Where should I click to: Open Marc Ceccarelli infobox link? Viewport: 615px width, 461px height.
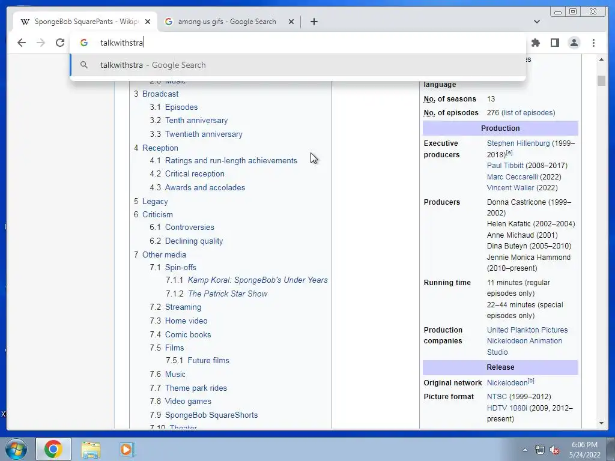pos(512,177)
